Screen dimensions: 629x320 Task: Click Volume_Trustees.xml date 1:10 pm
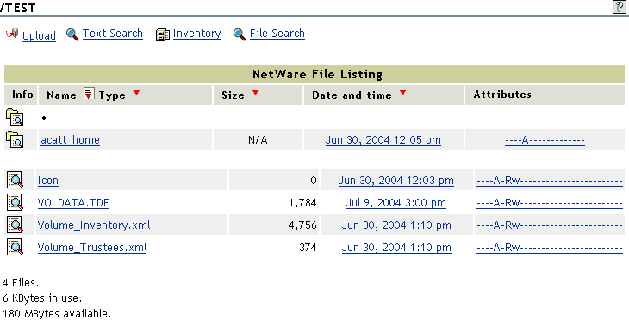396,248
